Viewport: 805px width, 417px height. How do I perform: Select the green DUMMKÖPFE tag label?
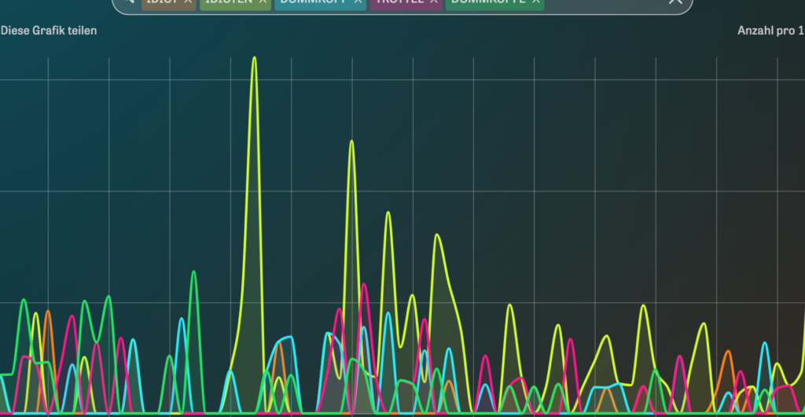[487, 2]
